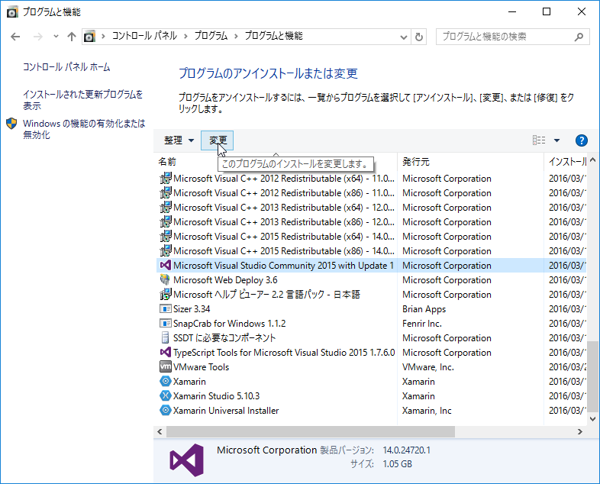The image size is (600, 484).
Task: Select Sizer 3.34 program name
Action: click(192, 309)
